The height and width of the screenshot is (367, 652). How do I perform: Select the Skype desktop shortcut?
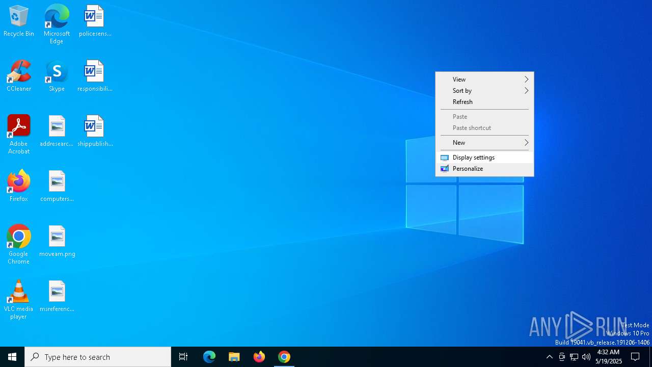click(x=57, y=76)
